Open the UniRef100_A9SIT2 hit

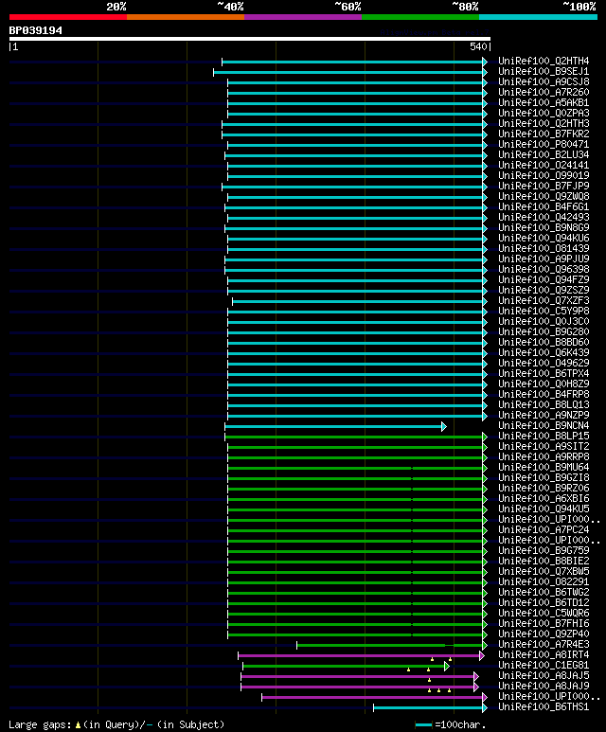coord(544,446)
